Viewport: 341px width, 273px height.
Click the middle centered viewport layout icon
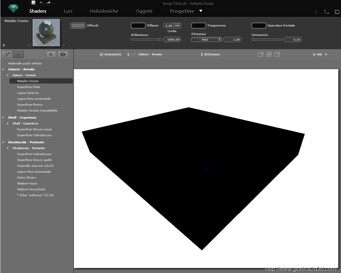(269, 54)
